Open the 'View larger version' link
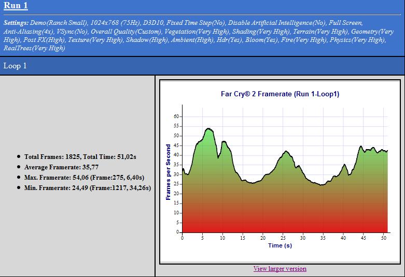The image size is (405, 277). [x=280, y=269]
